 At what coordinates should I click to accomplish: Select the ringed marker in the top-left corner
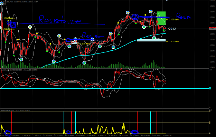click(2, 3)
